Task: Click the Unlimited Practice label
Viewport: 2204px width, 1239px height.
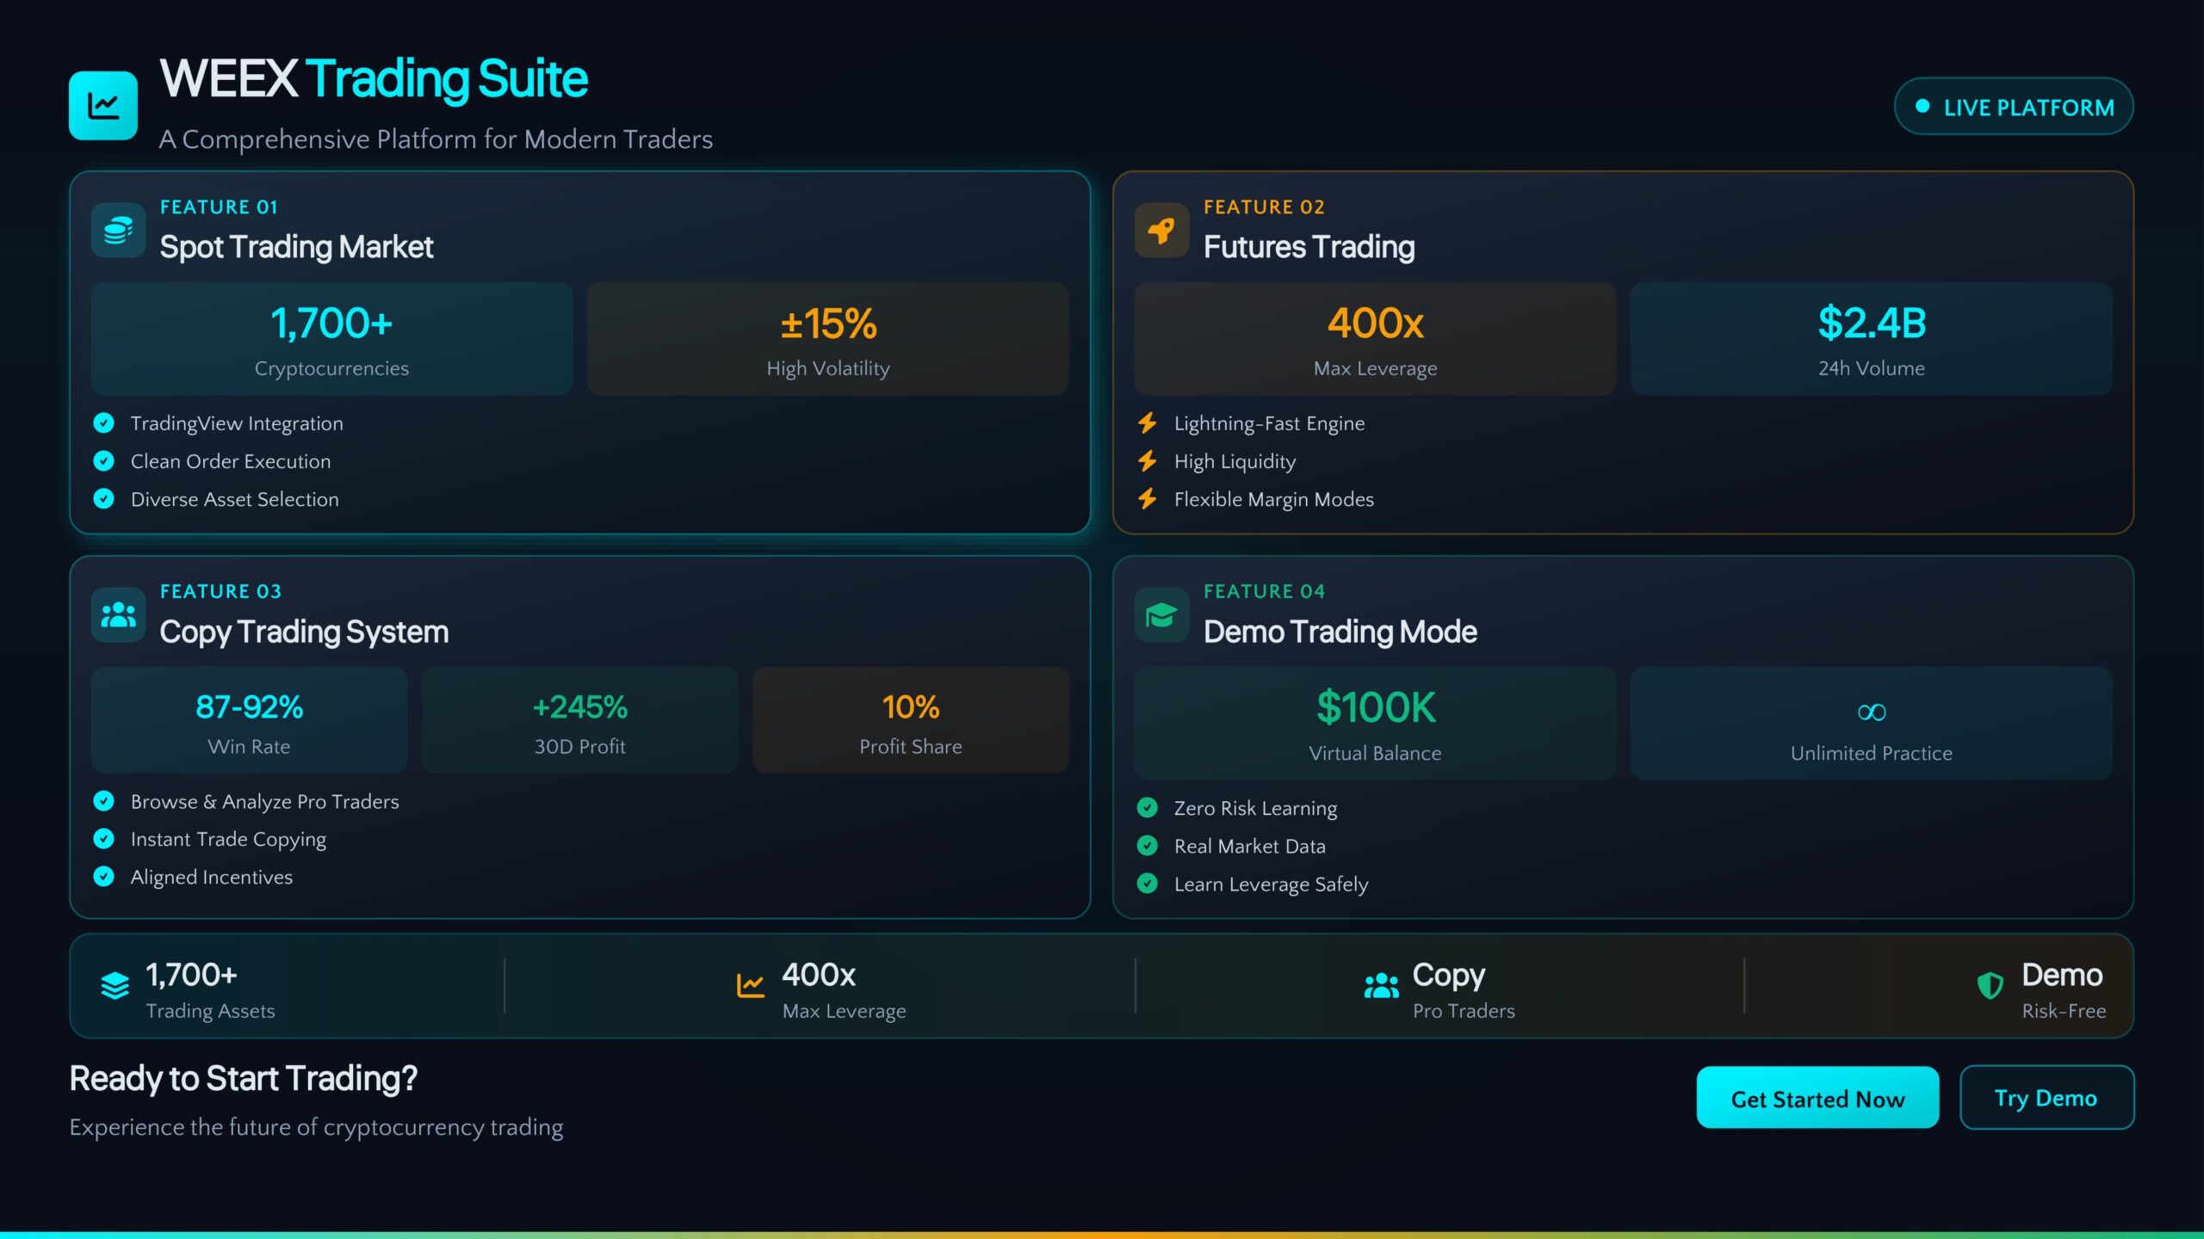Action: coord(1871,753)
